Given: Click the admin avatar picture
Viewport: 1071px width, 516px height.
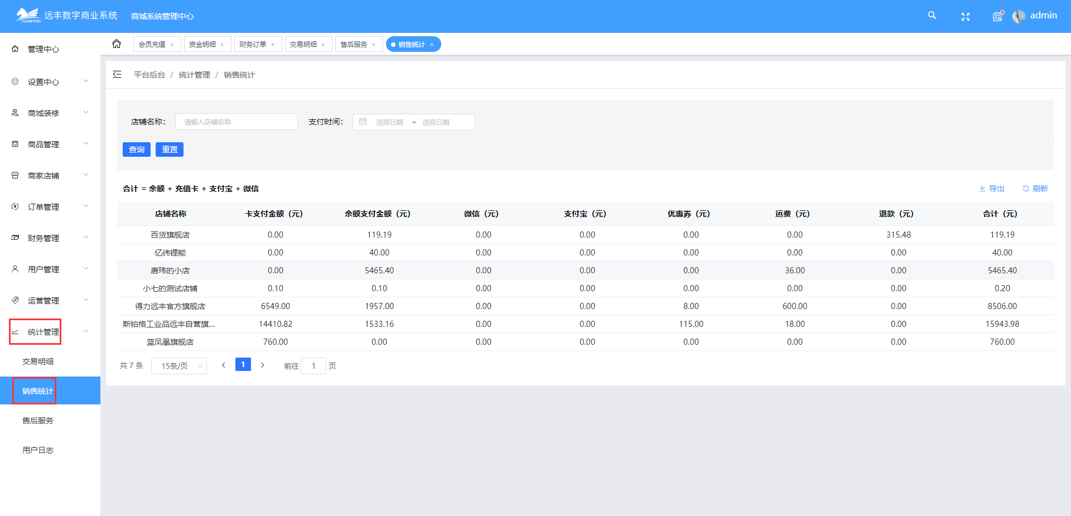Looking at the screenshot, I should pyautogui.click(x=1019, y=16).
